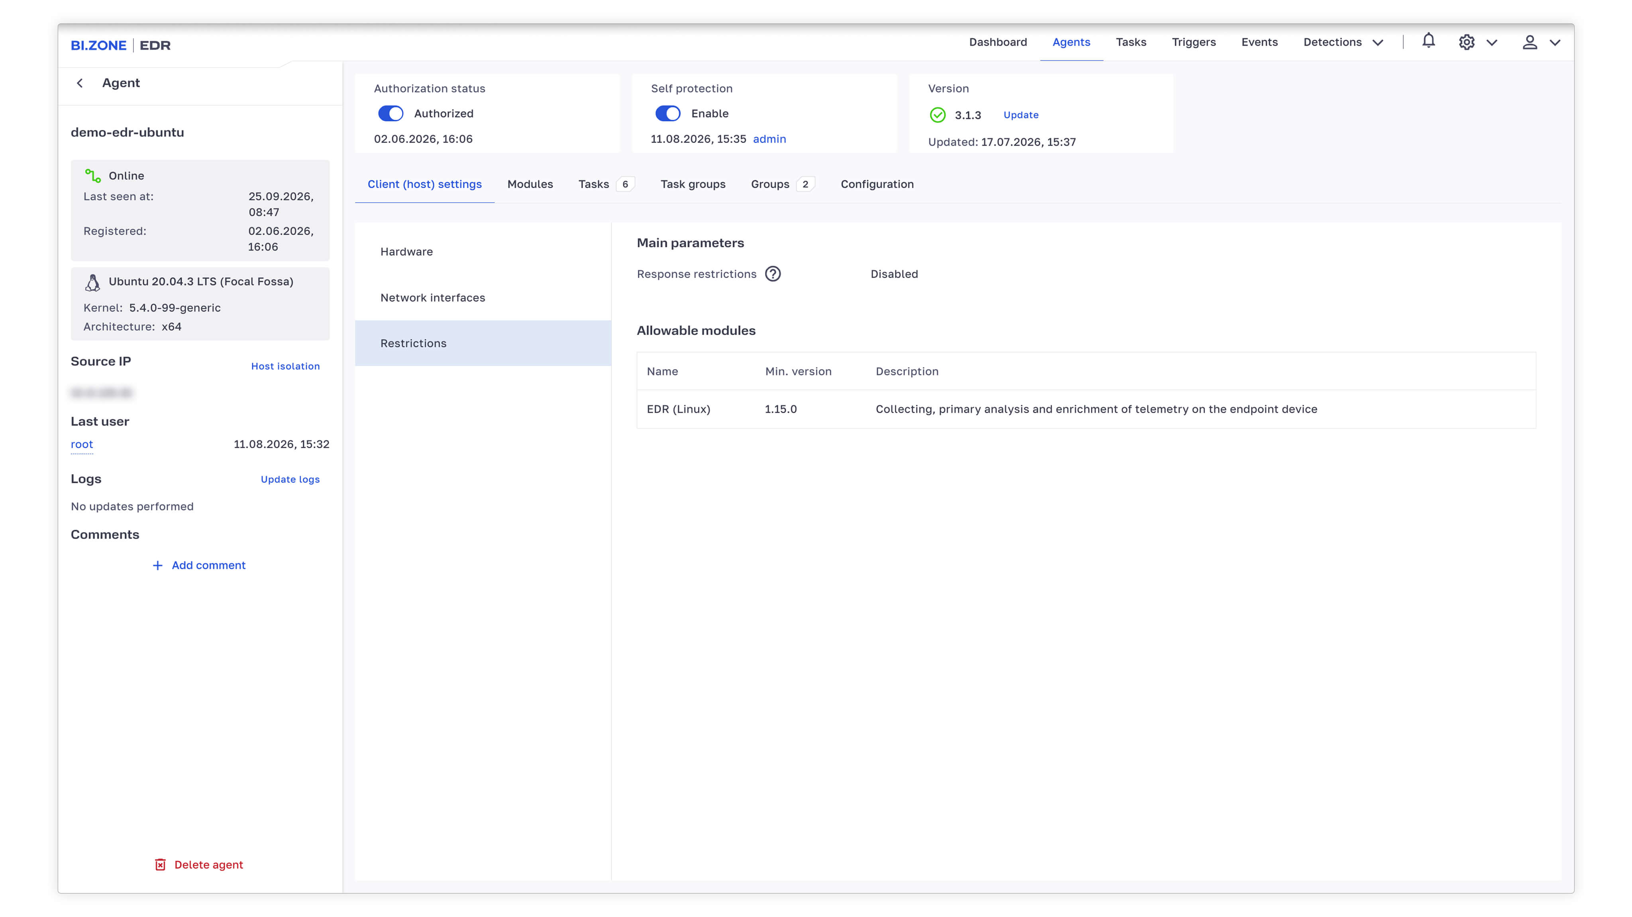
Task: Click the Add comment button
Action: coord(199,566)
